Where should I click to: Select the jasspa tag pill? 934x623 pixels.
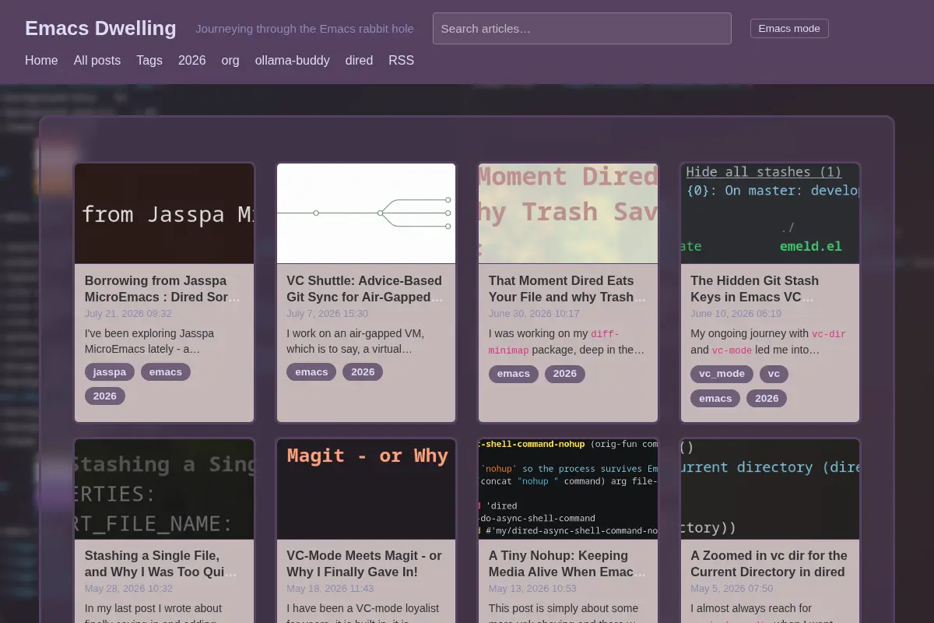tap(110, 372)
